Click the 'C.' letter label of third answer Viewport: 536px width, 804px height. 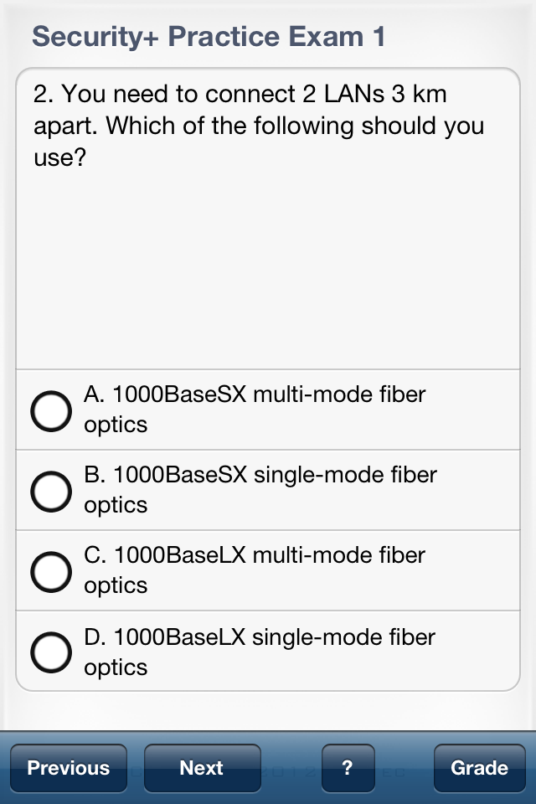point(95,555)
